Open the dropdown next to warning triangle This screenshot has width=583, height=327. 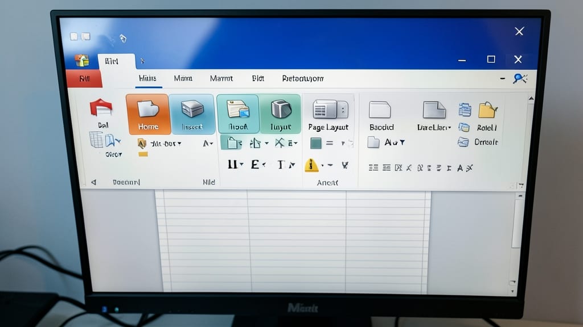pos(322,165)
